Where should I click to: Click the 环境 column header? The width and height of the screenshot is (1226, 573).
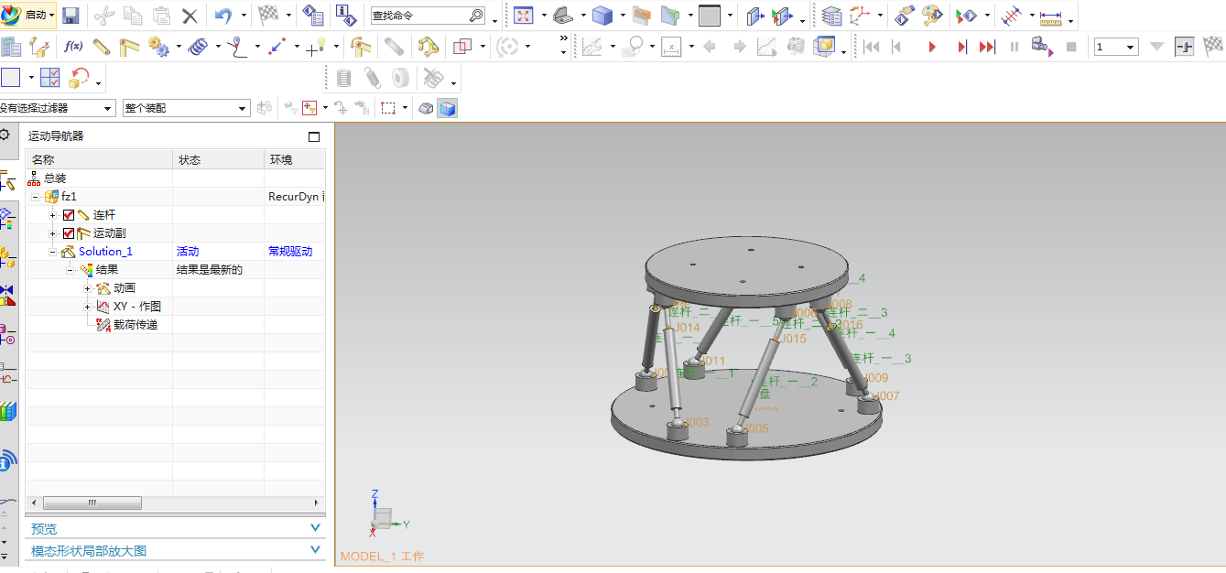[295, 160]
